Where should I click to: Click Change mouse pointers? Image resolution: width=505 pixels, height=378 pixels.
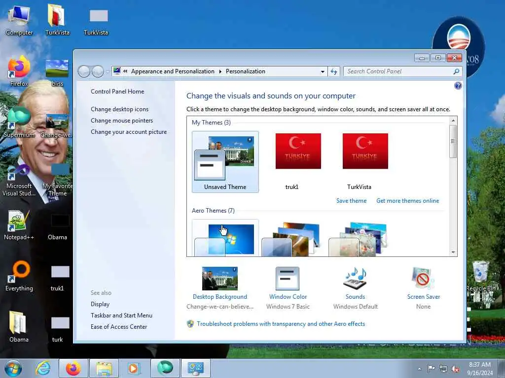click(122, 121)
